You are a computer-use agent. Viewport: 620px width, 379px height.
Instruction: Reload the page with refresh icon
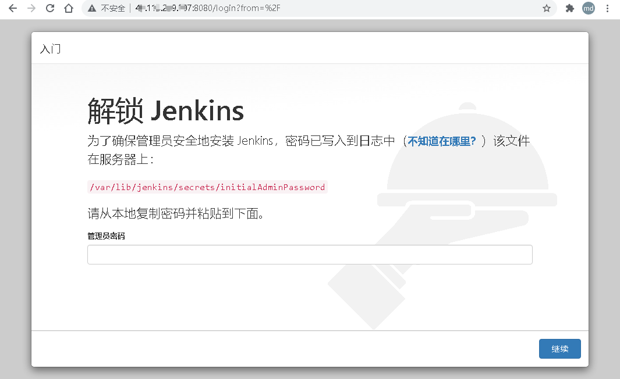[50, 8]
